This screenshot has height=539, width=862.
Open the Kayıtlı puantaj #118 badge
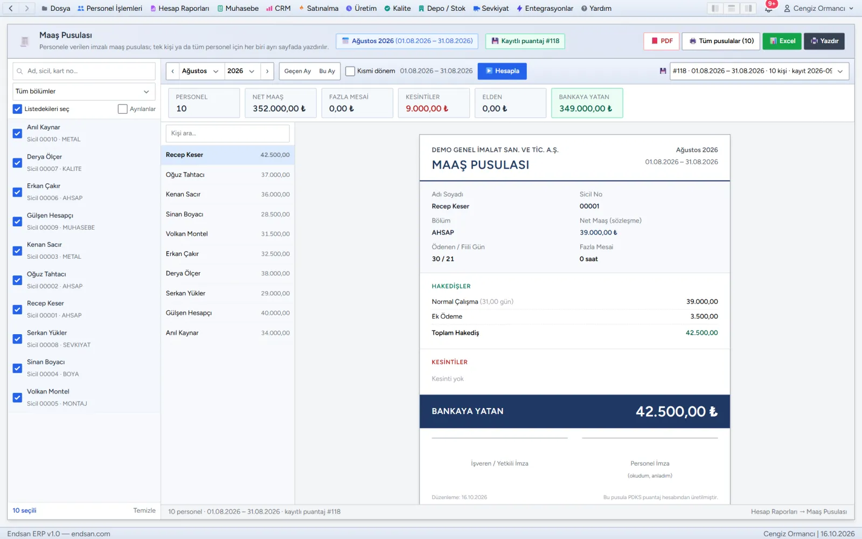coord(525,41)
